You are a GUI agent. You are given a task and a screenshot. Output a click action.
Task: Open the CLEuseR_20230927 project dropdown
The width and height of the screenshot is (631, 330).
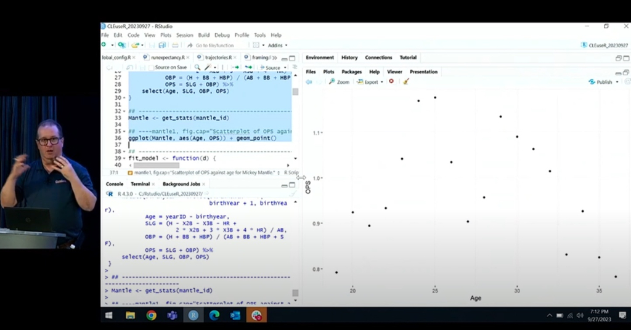coord(605,46)
